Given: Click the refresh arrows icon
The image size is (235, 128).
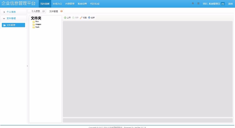Looking at the screenshot, I should 73,18.
